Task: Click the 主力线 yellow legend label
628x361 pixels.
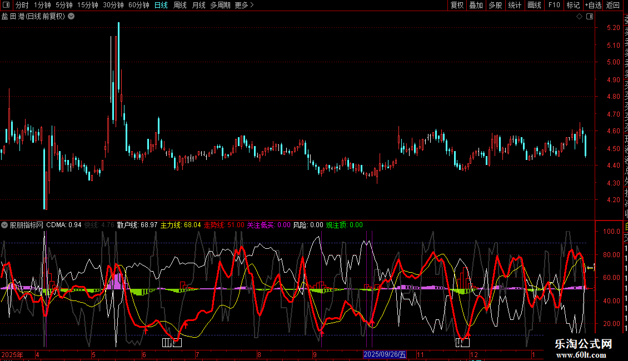Action: 171,225
